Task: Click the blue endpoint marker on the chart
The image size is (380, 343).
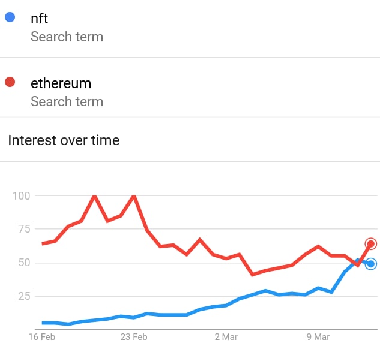Action: [370, 264]
